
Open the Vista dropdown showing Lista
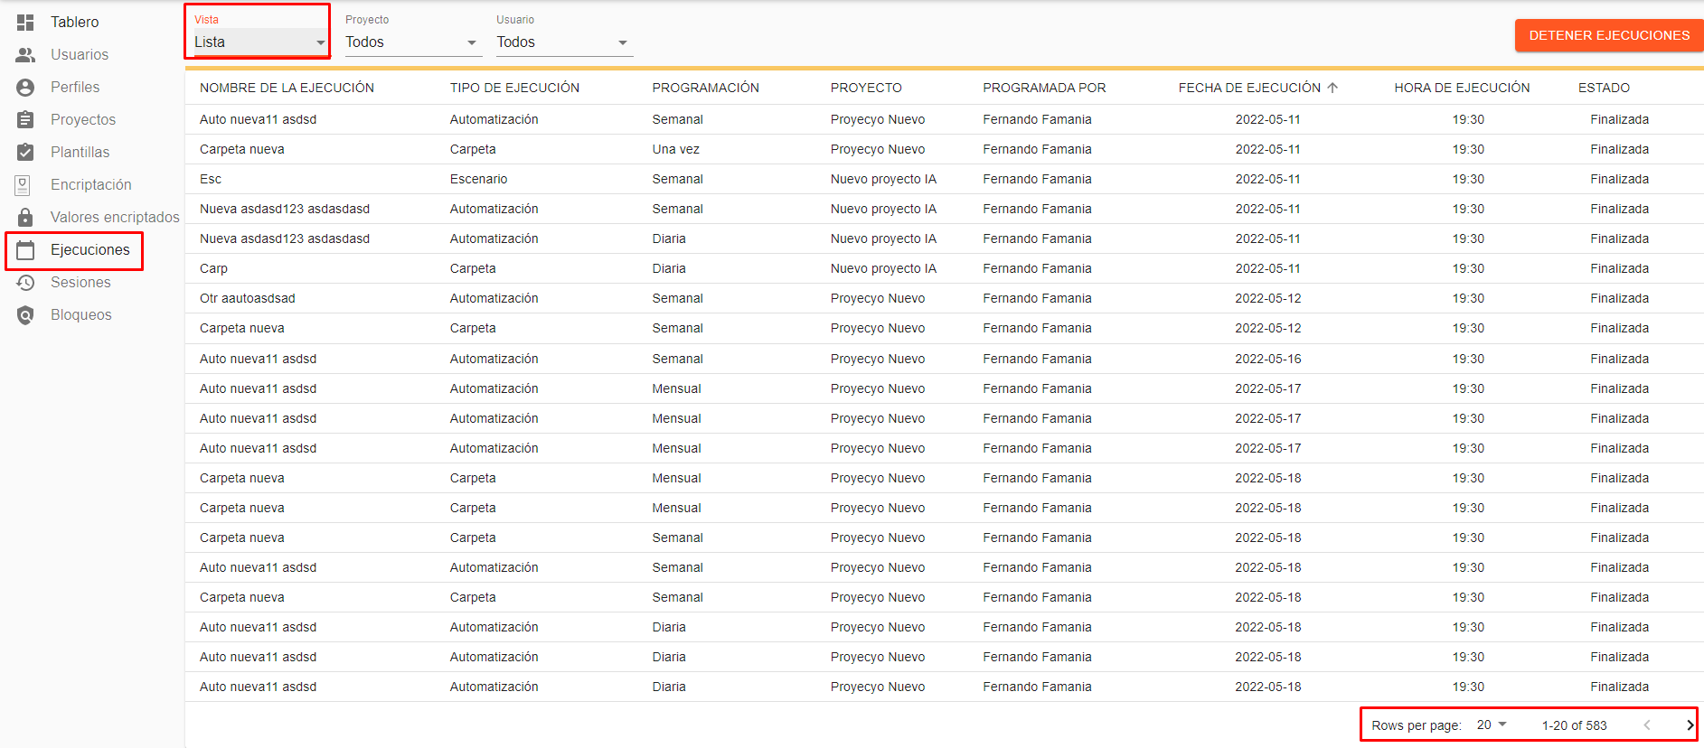click(259, 42)
